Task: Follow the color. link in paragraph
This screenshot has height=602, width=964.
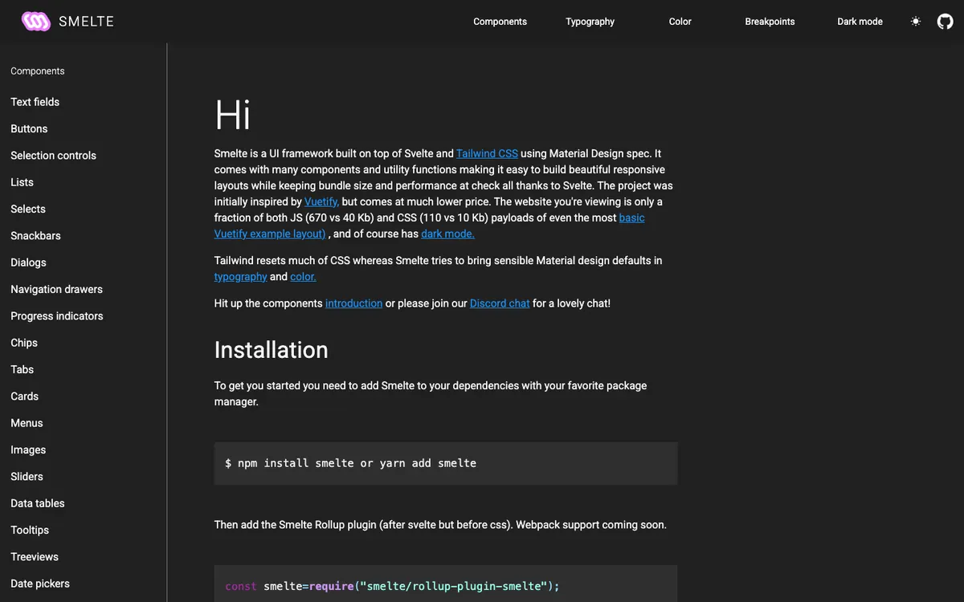Action: pyautogui.click(x=303, y=276)
